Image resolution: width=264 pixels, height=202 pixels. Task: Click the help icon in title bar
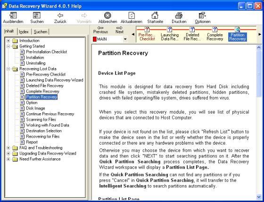coord(5,6)
